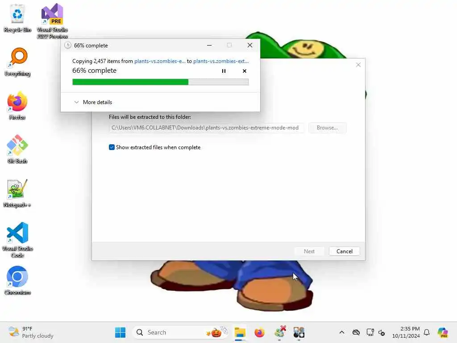Cancel the copy with the X beside pause
Screen dimensions: 457x343
245,71
